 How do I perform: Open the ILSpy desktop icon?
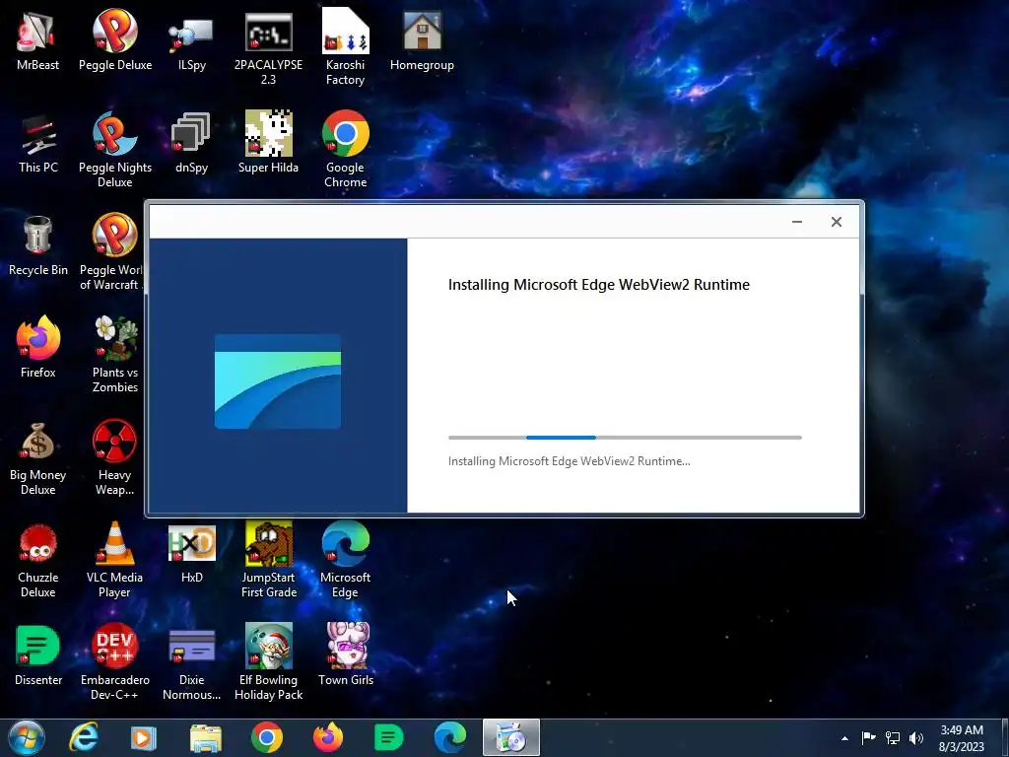tap(192, 39)
